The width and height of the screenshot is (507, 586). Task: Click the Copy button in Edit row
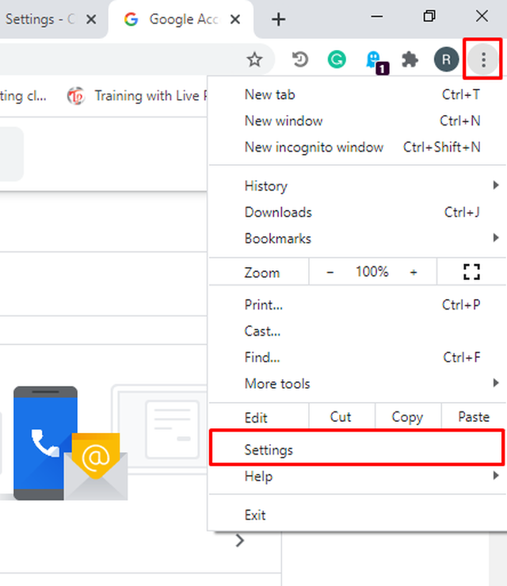pyautogui.click(x=408, y=417)
